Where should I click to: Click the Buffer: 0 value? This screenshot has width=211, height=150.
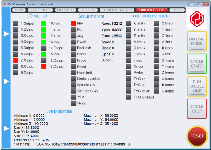(107, 60)
